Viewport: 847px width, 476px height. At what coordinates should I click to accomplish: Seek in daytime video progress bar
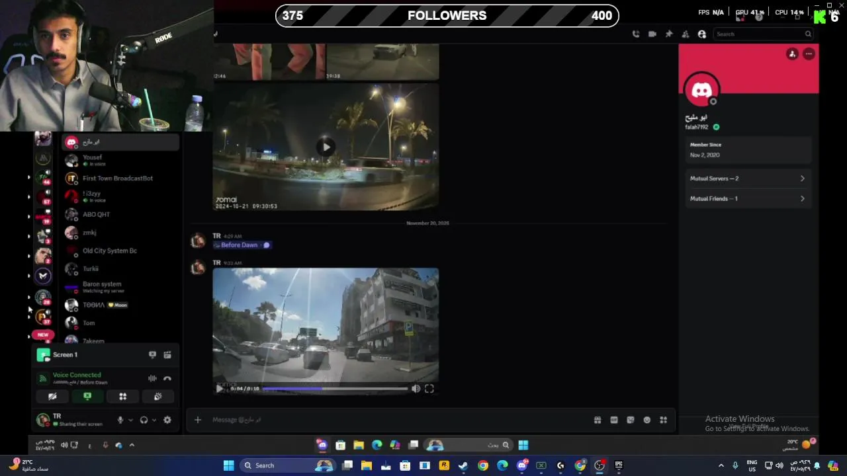[x=335, y=389]
